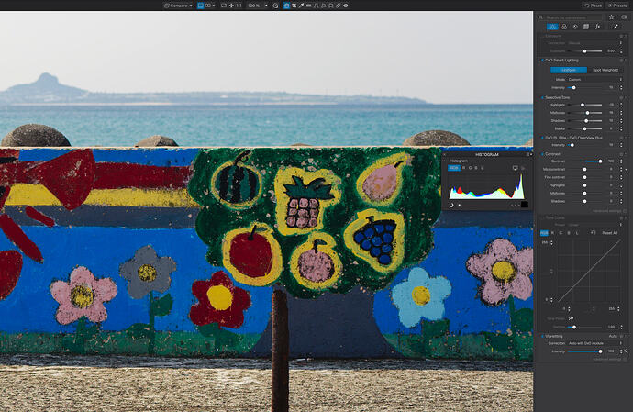
Task: Open the Local Adjustments brush tab
Action: 616,27
